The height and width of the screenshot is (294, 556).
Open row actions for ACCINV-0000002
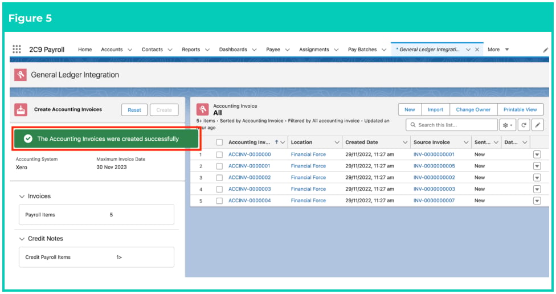point(537,178)
